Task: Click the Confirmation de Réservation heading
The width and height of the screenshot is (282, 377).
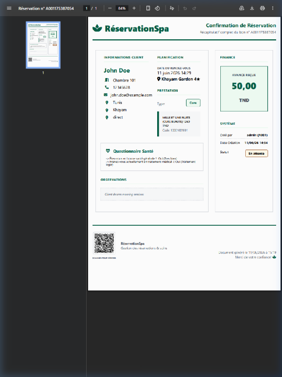Action: (x=241, y=26)
